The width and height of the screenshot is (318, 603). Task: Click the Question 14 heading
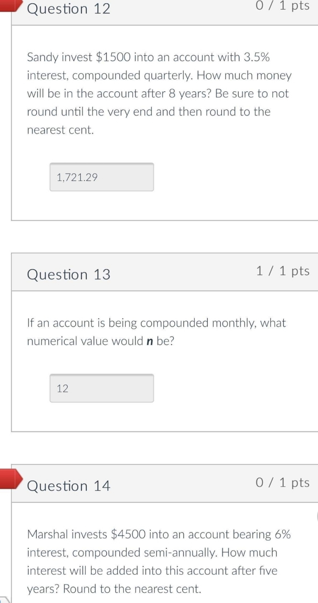[68, 486]
